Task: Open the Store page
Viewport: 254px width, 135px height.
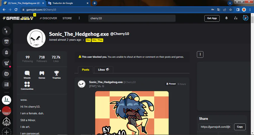Action: pyautogui.click(x=67, y=18)
